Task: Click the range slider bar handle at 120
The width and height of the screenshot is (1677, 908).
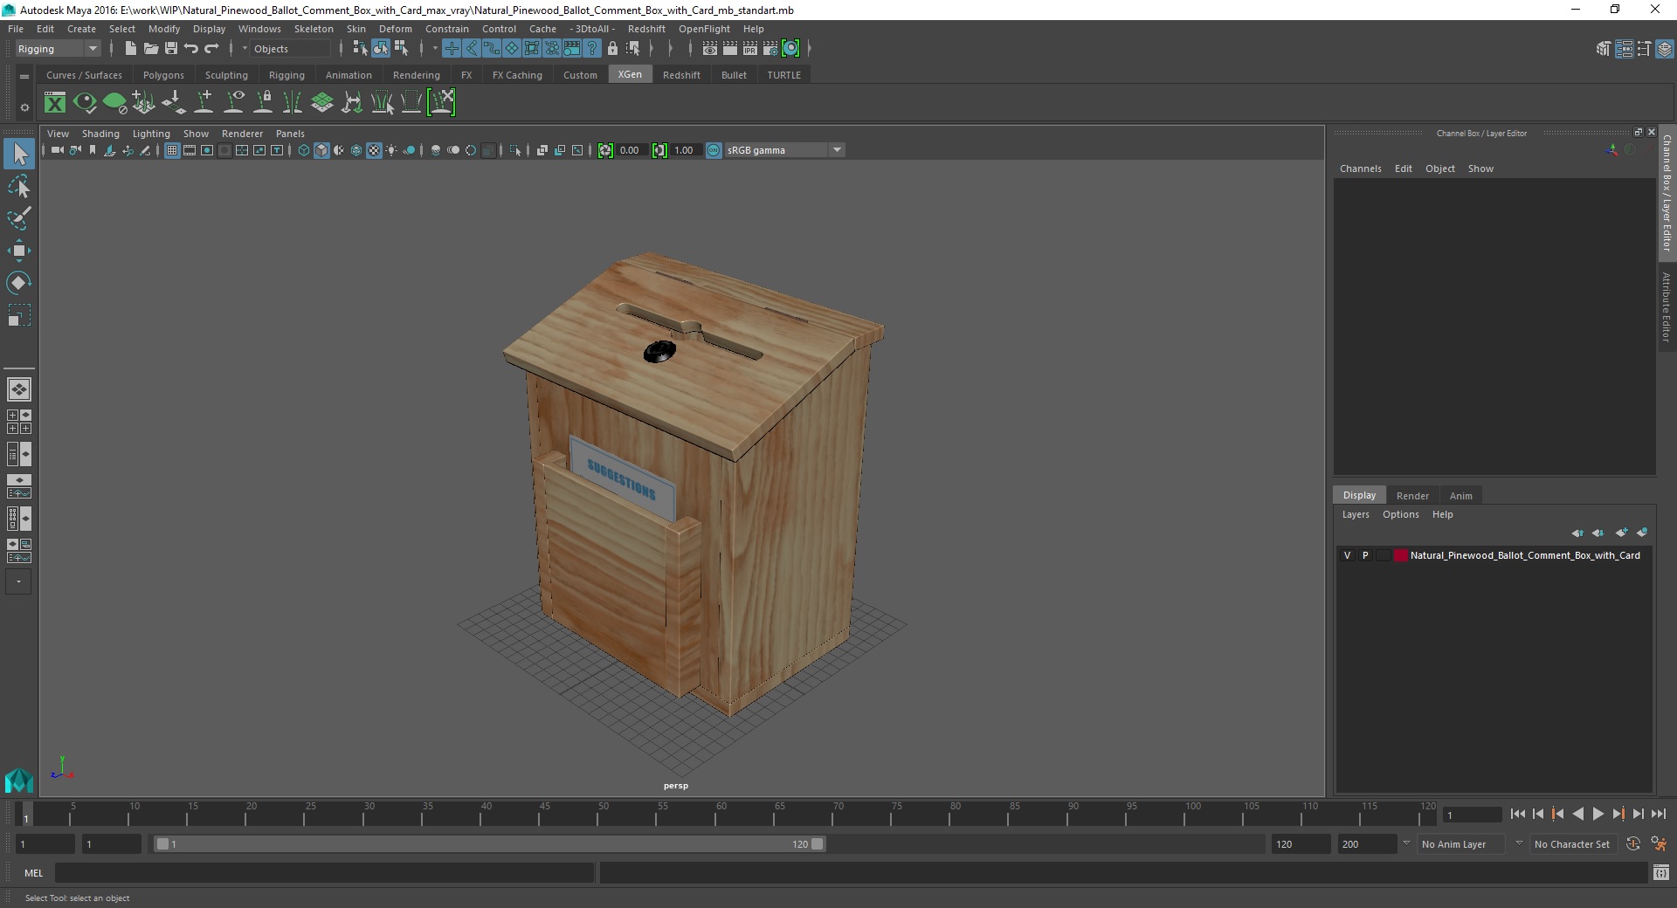Action: tap(818, 844)
